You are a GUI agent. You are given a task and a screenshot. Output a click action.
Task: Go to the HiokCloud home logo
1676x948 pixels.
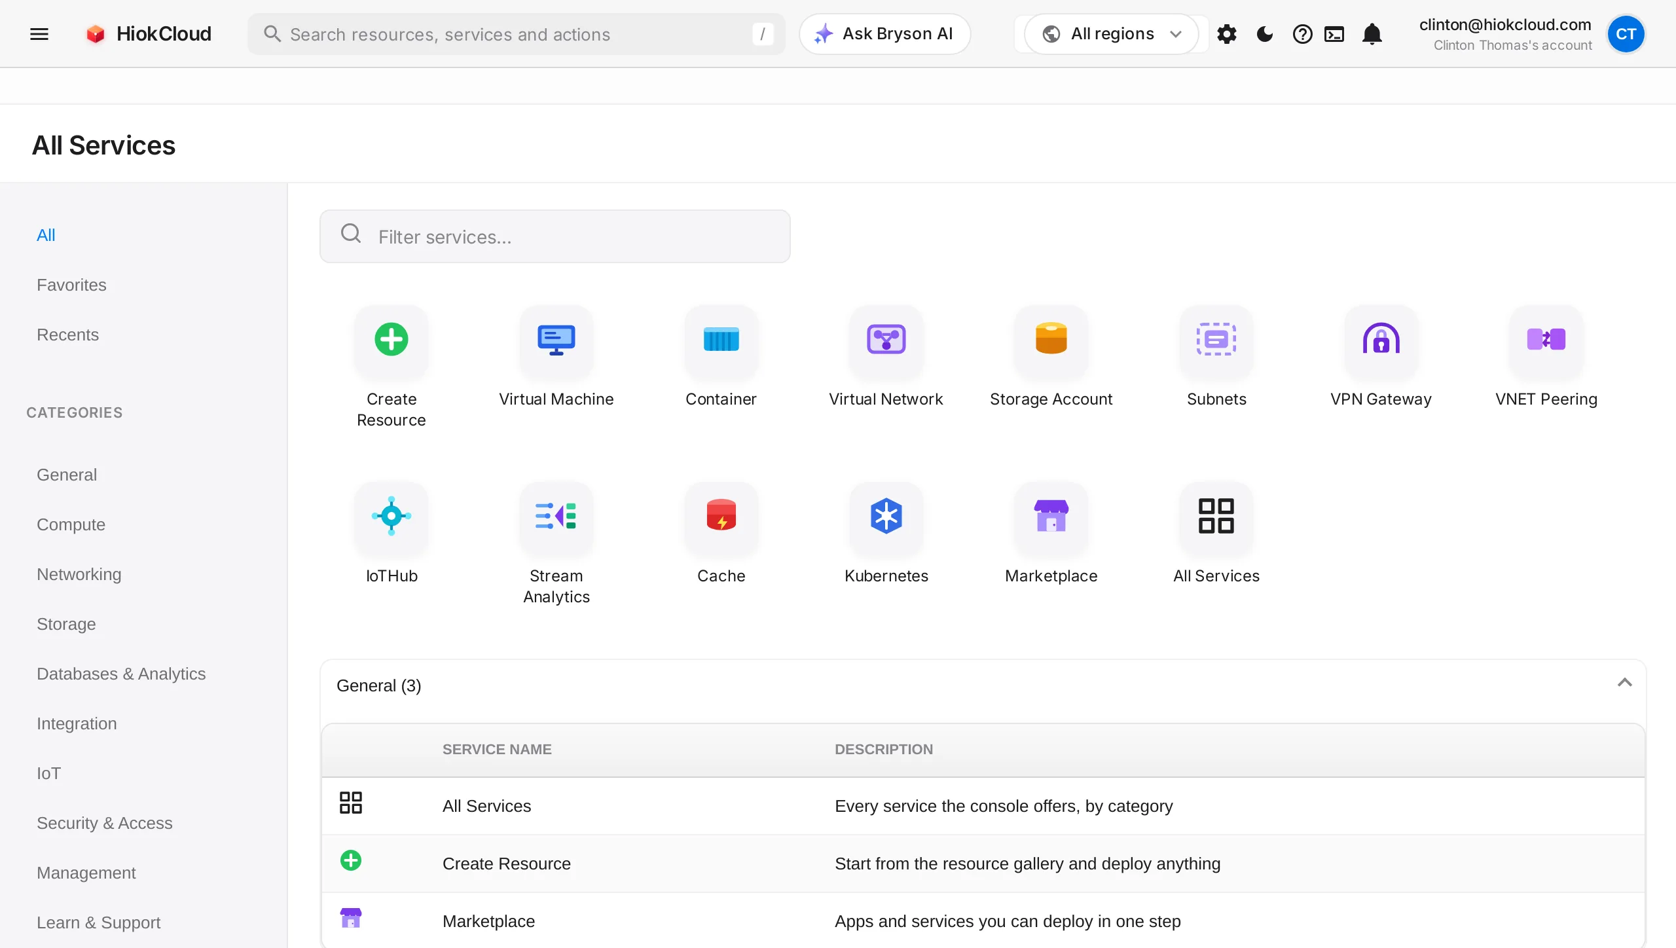tap(149, 34)
